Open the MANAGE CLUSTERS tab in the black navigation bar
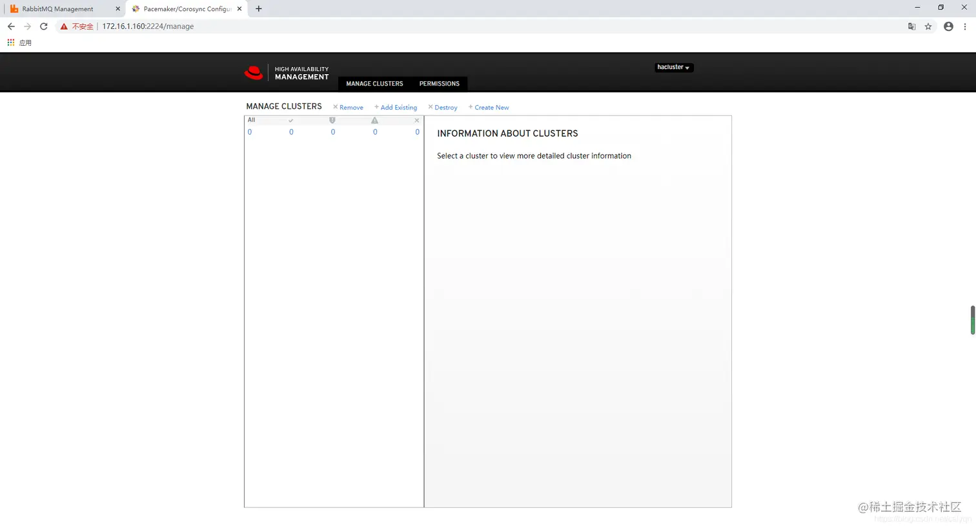 [374, 84]
